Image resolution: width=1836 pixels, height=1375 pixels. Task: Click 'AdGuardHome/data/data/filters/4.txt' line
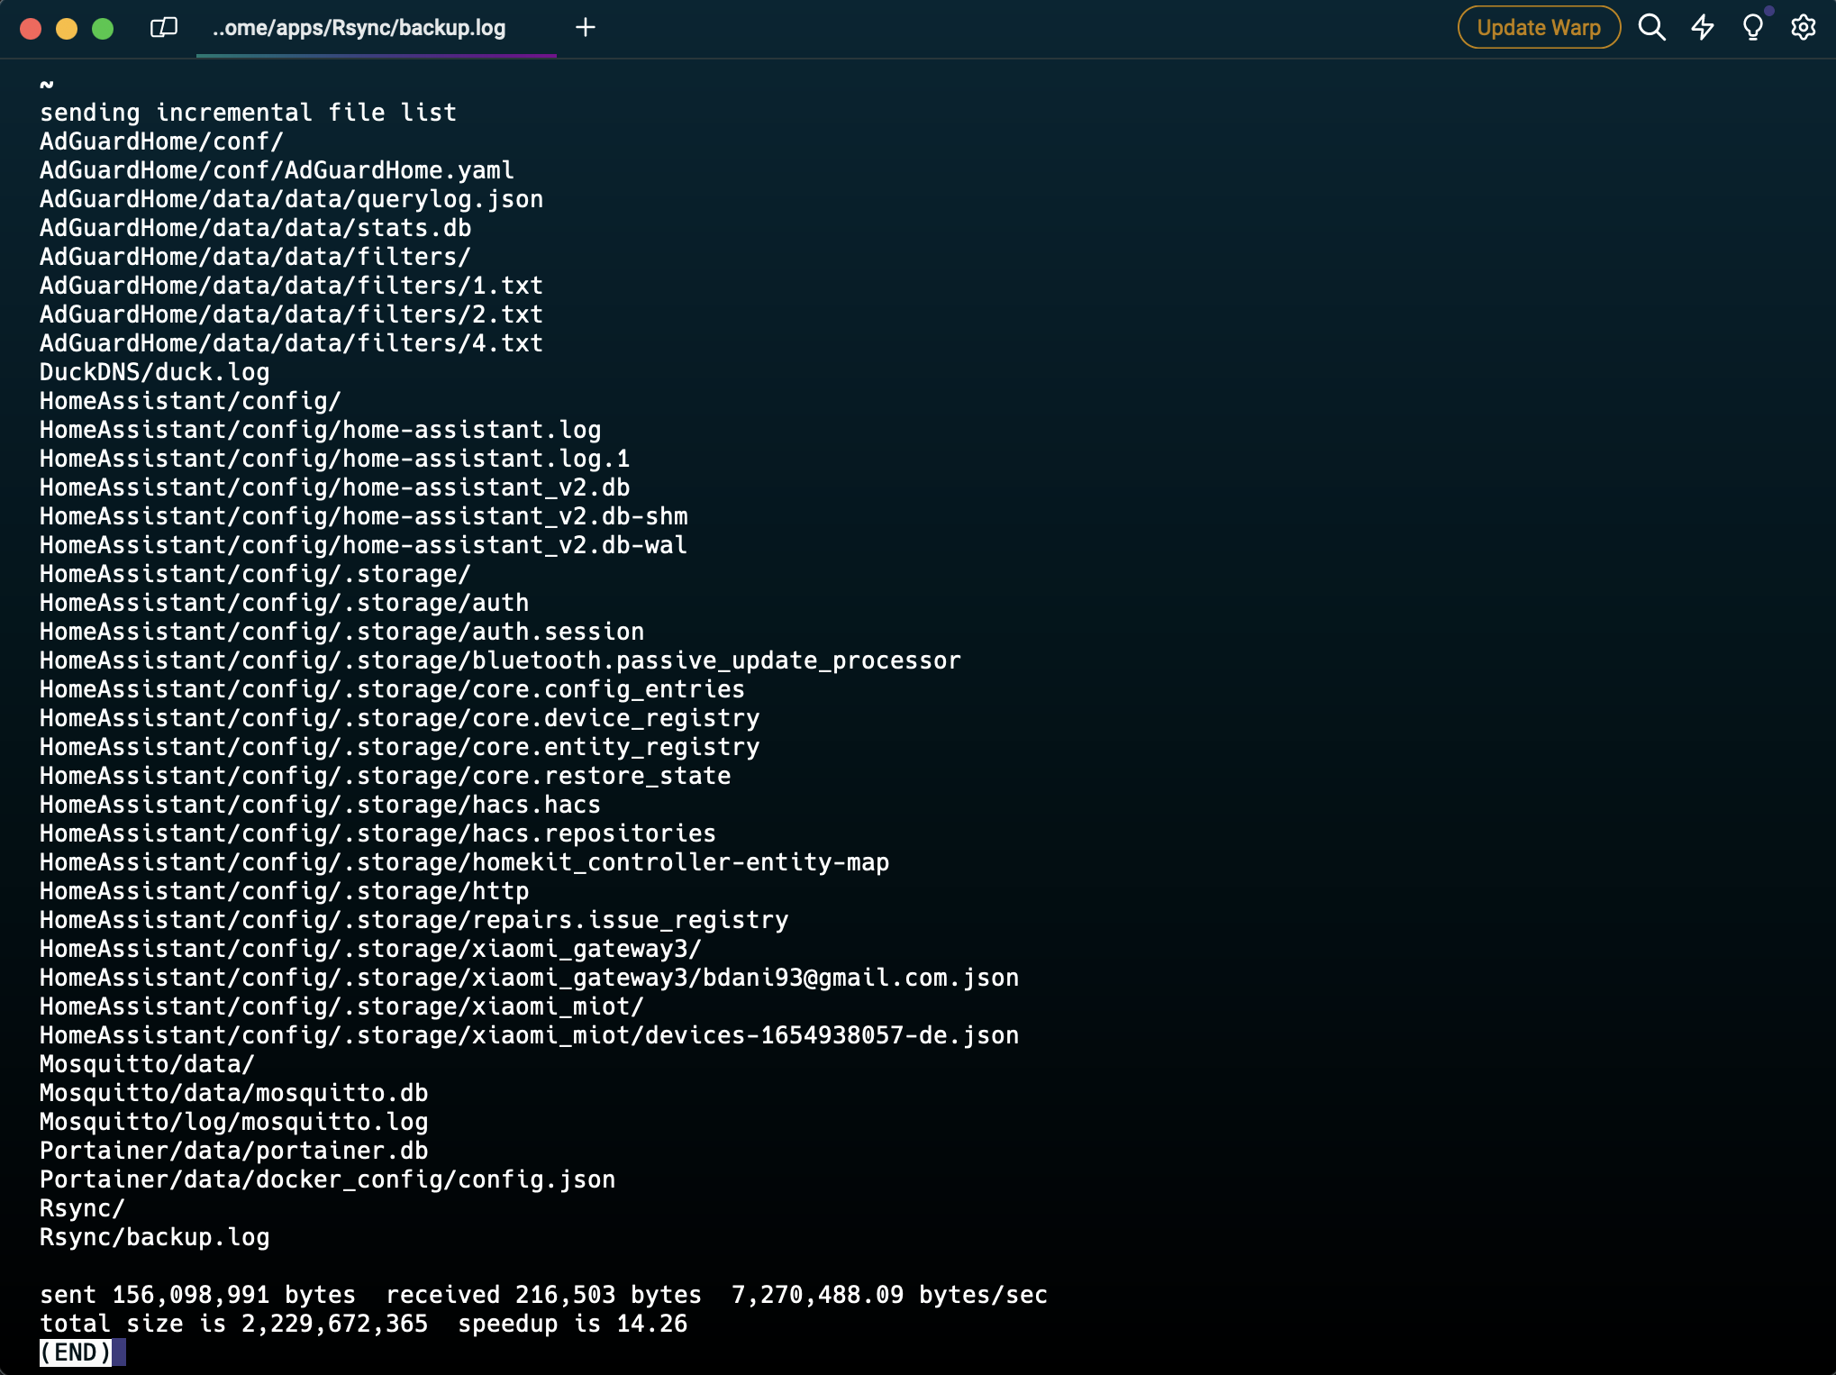291,343
